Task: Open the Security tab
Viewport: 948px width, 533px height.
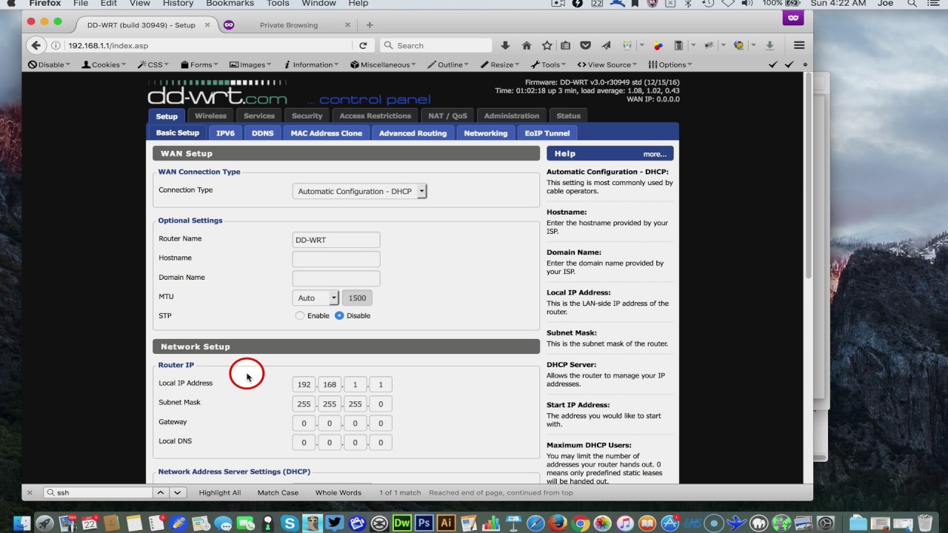Action: [x=307, y=115]
